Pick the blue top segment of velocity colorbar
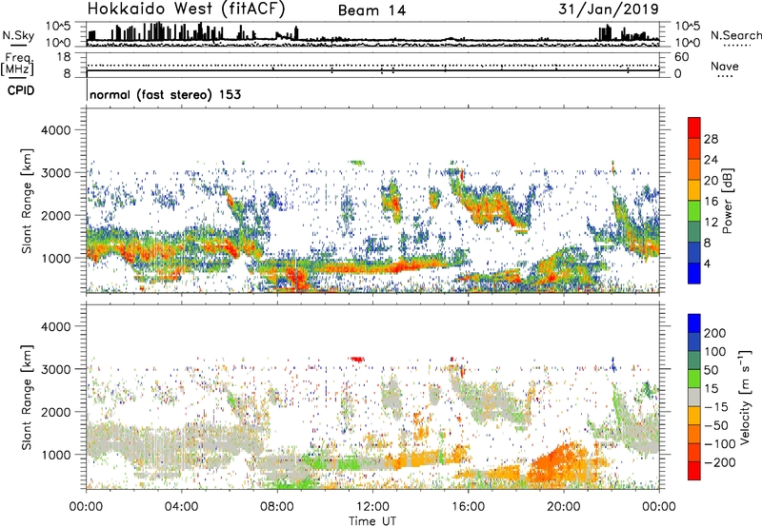 click(694, 323)
